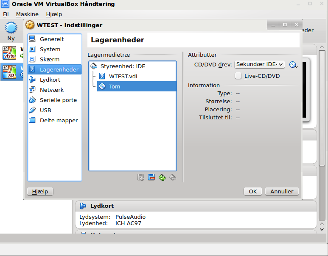Viewport: 328px width, 256px height.
Task: Click the Ny new machine toolbar icon
Action: pos(11,31)
